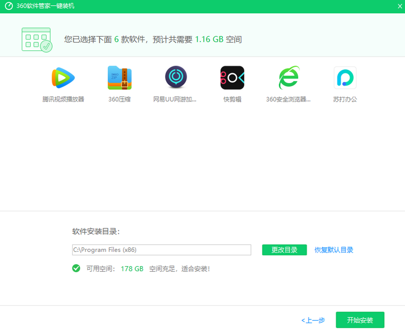The width and height of the screenshot is (405, 333).
Task: Click the 360安全浏览器... label
Action: point(288,99)
